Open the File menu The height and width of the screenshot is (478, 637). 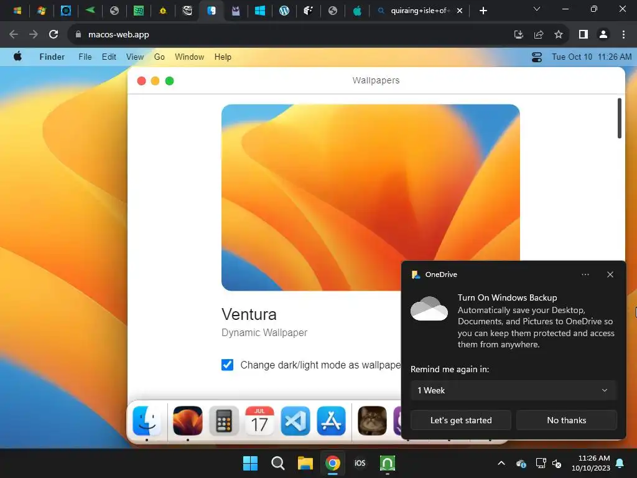tap(85, 57)
